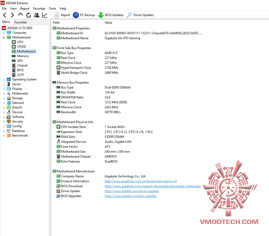Expand the Multimedia tree node
The image size is (269, 236).
(x=4, y=93)
